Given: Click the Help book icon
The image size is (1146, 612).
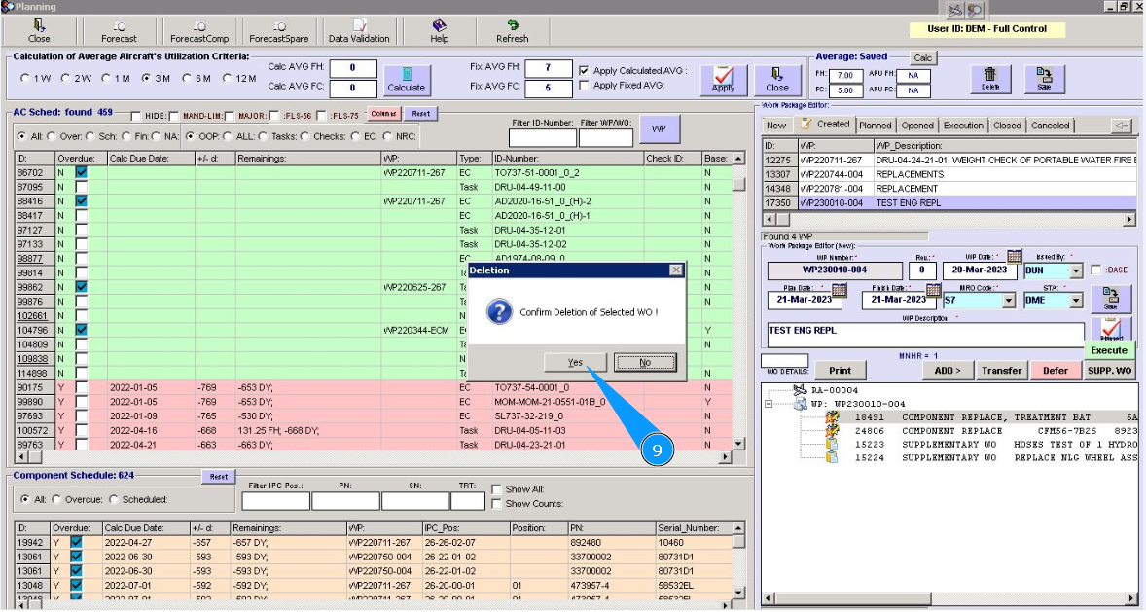Looking at the screenshot, I should tap(439, 26).
